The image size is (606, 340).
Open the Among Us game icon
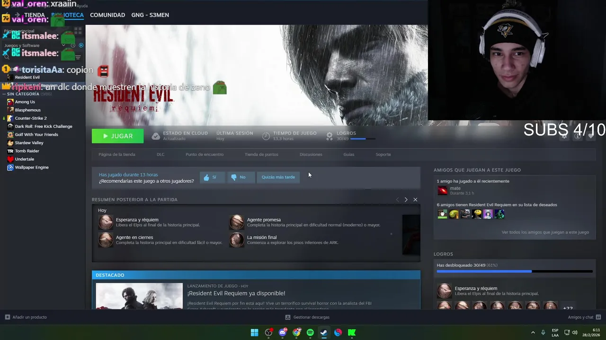coord(10,102)
